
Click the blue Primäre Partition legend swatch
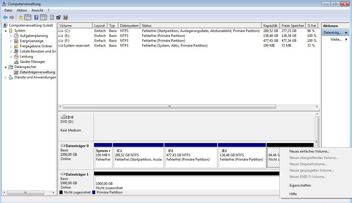click(x=94, y=192)
